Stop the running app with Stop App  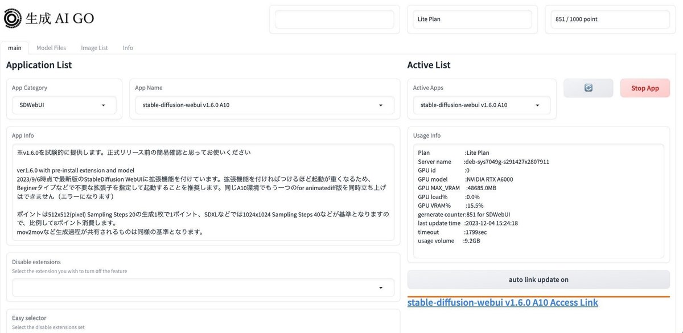(645, 88)
